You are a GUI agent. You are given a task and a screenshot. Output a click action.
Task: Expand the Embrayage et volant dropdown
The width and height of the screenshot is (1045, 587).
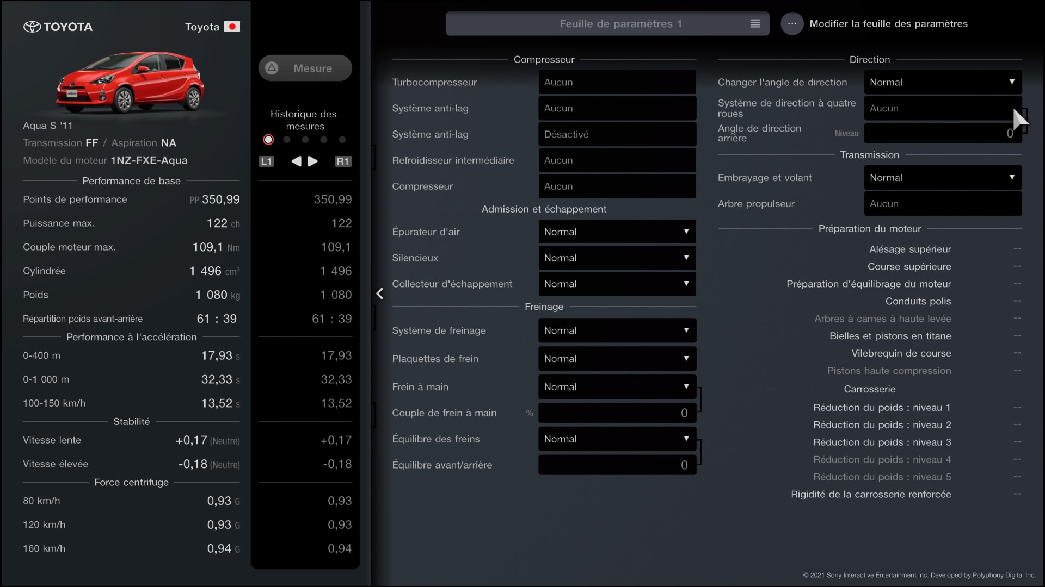(942, 178)
